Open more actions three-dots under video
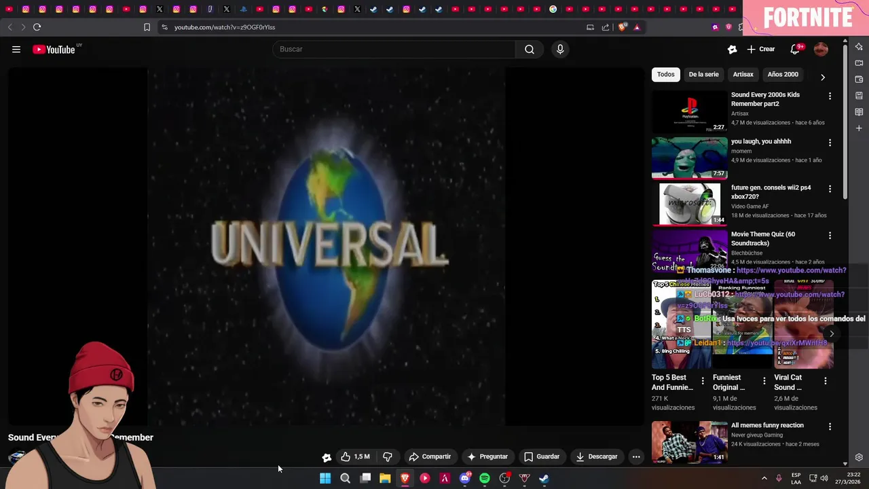Image resolution: width=869 pixels, height=489 pixels. point(636,457)
